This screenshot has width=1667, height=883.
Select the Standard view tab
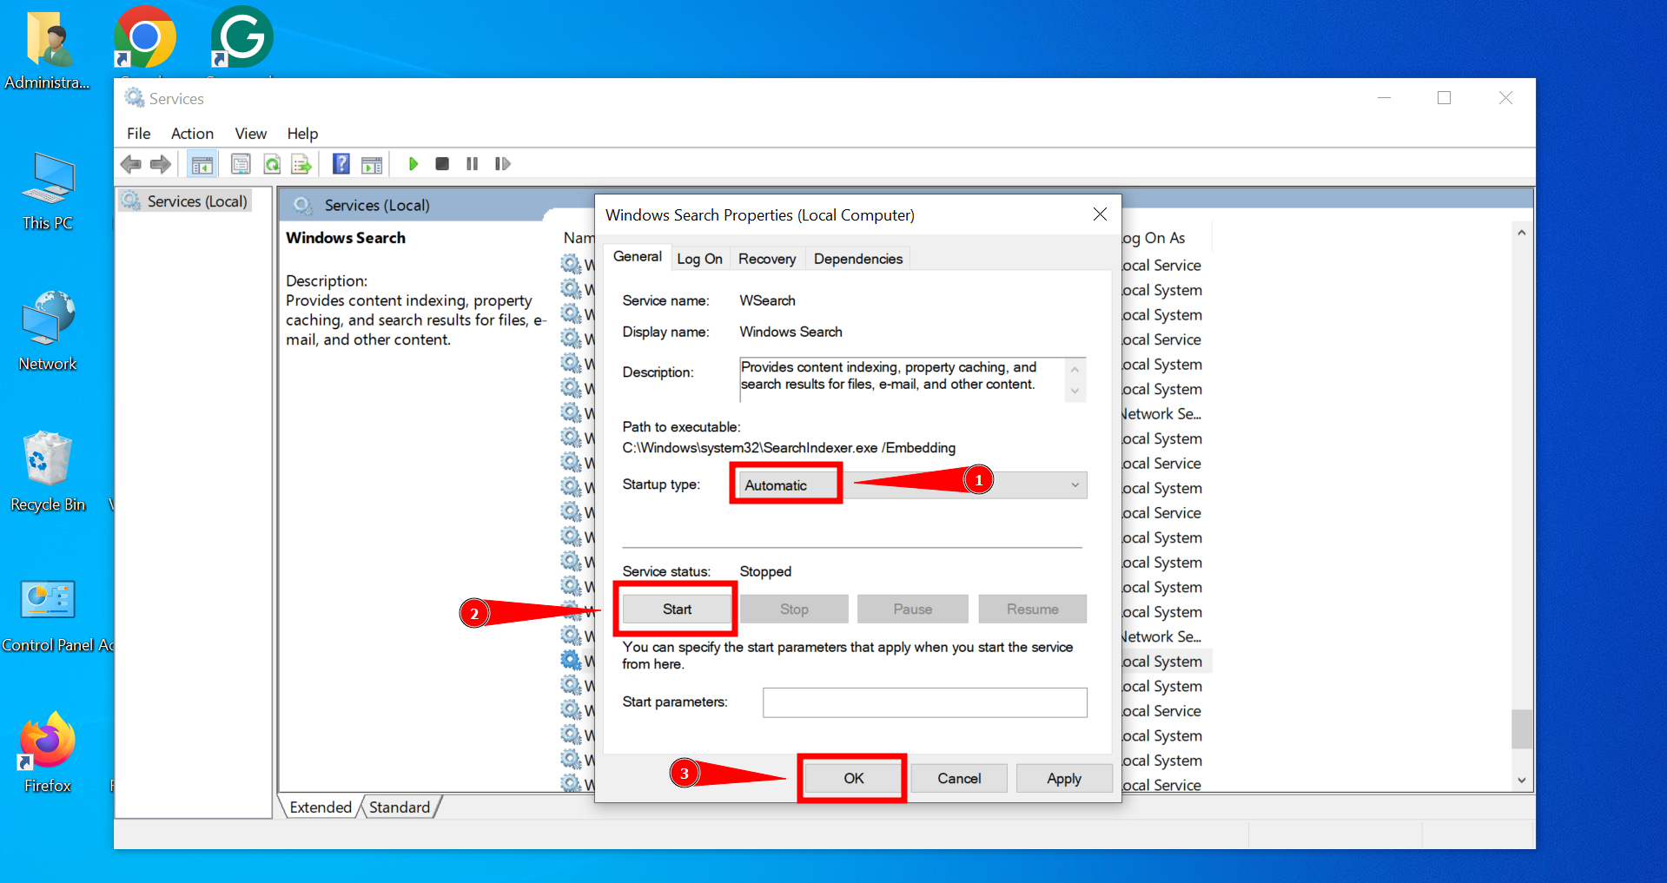click(x=400, y=807)
